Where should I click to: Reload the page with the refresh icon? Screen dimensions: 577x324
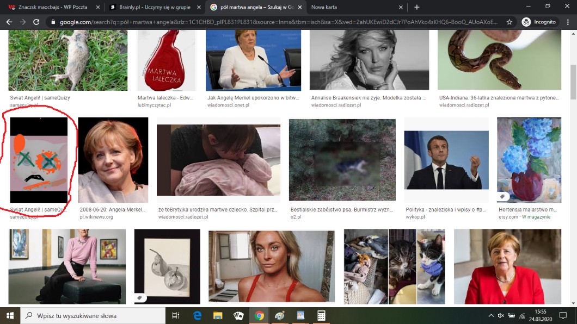click(36, 22)
